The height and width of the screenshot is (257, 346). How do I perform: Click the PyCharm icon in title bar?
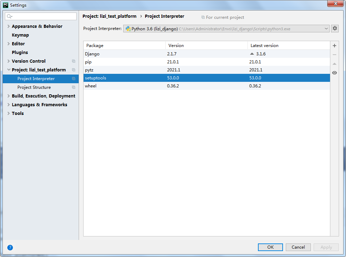coord(6,5)
